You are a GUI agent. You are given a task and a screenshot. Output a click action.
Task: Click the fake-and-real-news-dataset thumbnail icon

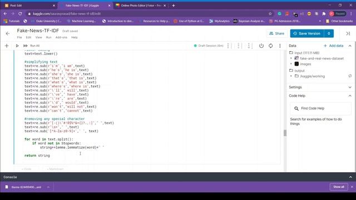pyautogui.click(x=296, y=58)
